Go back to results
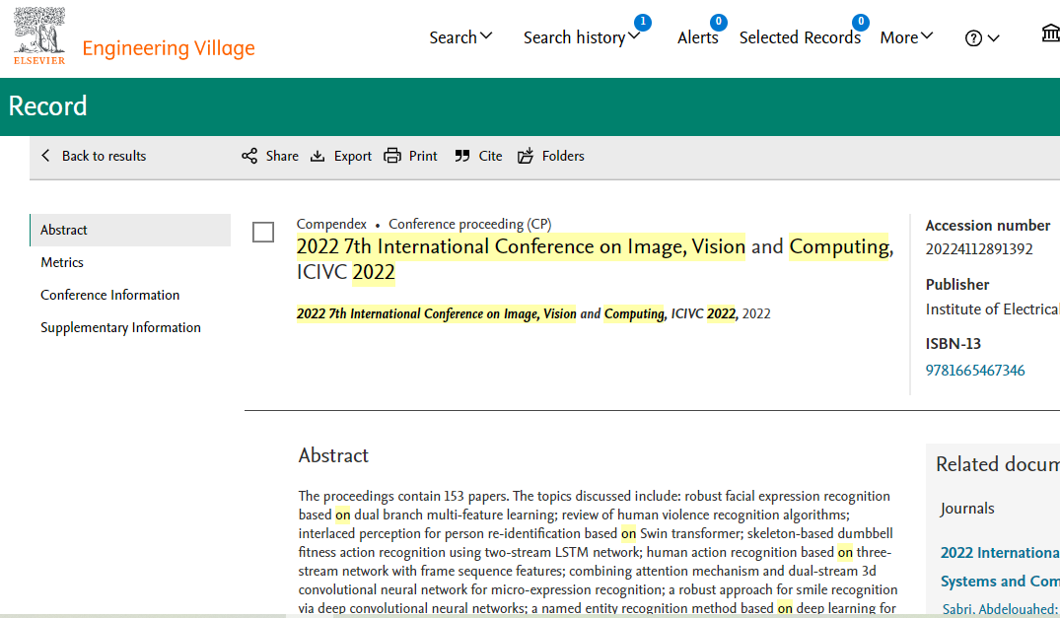The height and width of the screenshot is (618, 1060). pos(104,156)
